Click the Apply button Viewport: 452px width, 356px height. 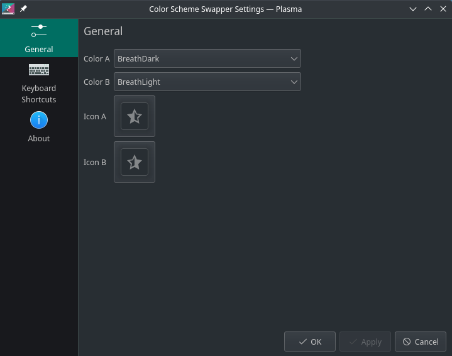365,342
